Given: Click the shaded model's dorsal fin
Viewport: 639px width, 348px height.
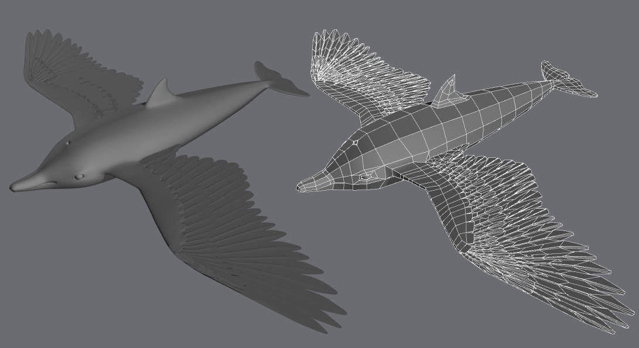Looking at the screenshot, I should pos(158,94).
